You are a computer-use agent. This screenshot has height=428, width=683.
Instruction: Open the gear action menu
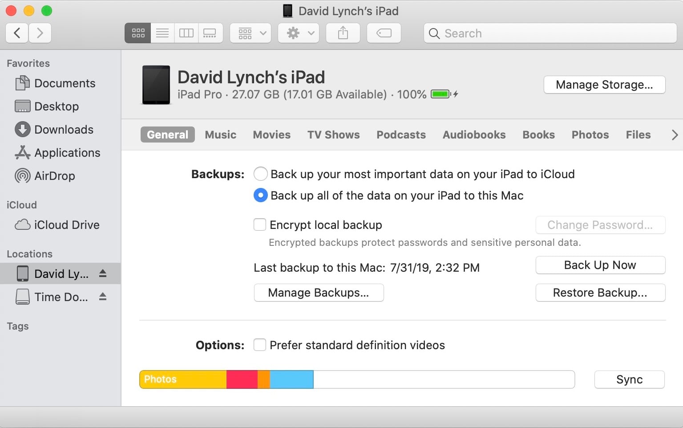[x=298, y=33]
